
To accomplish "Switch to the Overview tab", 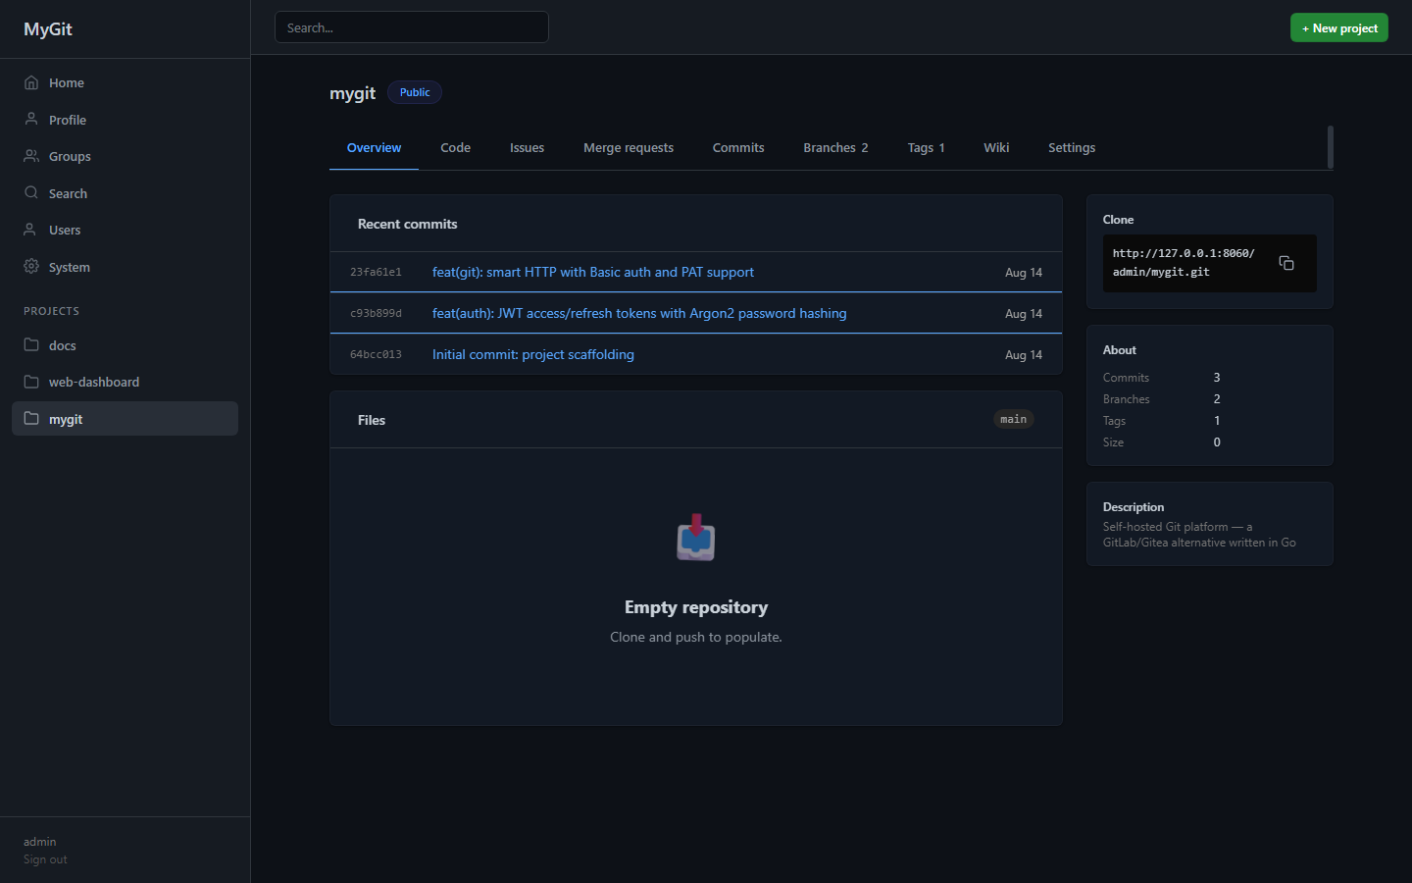I will pos(374,148).
